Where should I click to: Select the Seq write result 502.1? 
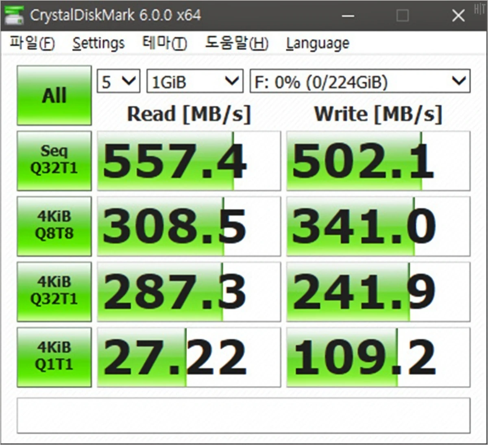point(378,161)
